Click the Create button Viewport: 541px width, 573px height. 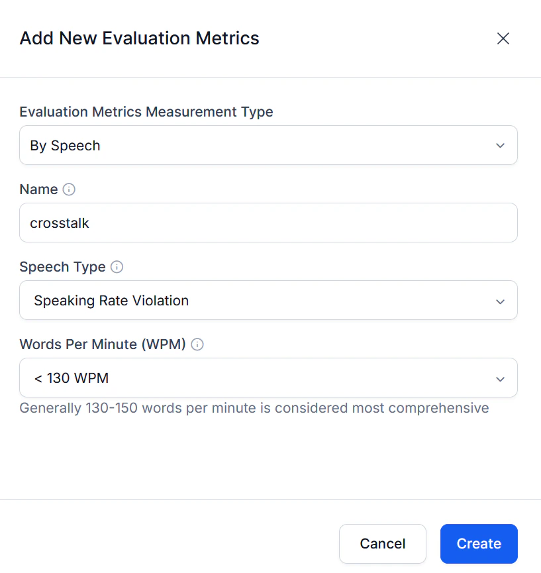(x=478, y=543)
